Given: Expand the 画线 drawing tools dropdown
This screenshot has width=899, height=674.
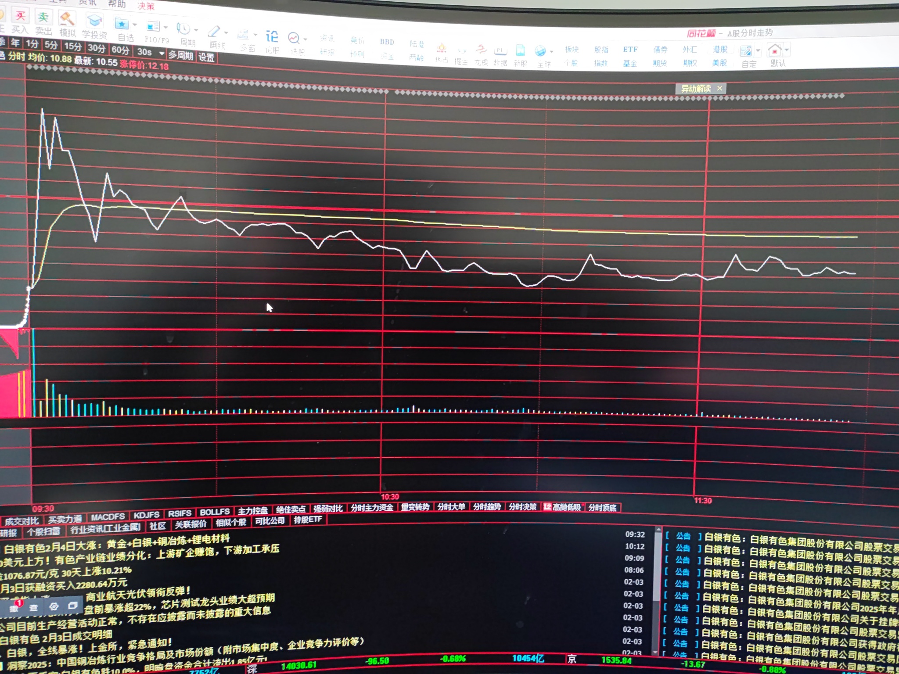Looking at the screenshot, I should pos(226,33).
